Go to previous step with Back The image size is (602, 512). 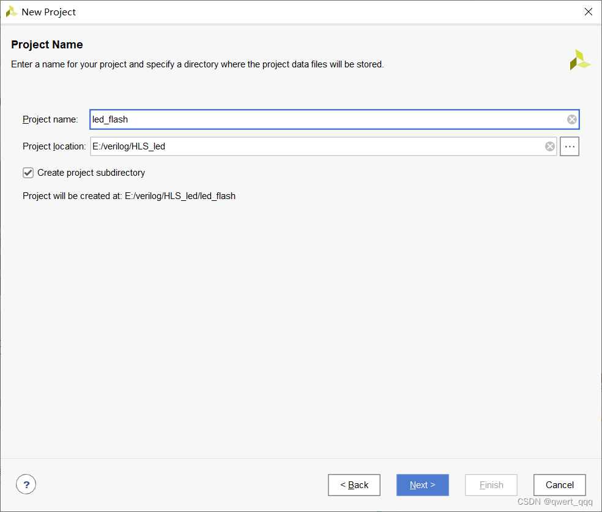coord(354,485)
